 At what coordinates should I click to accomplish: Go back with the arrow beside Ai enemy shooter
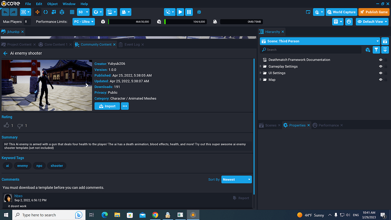[x=5, y=53]
